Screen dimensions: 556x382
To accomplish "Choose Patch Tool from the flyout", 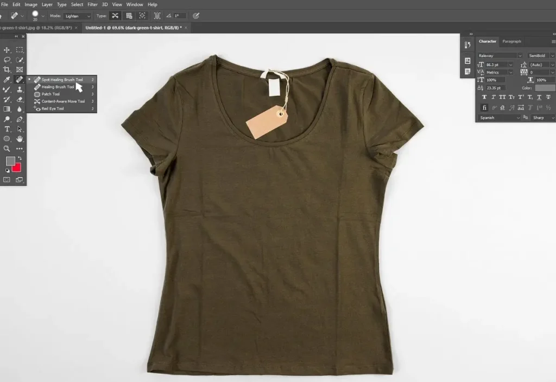I will click(51, 94).
